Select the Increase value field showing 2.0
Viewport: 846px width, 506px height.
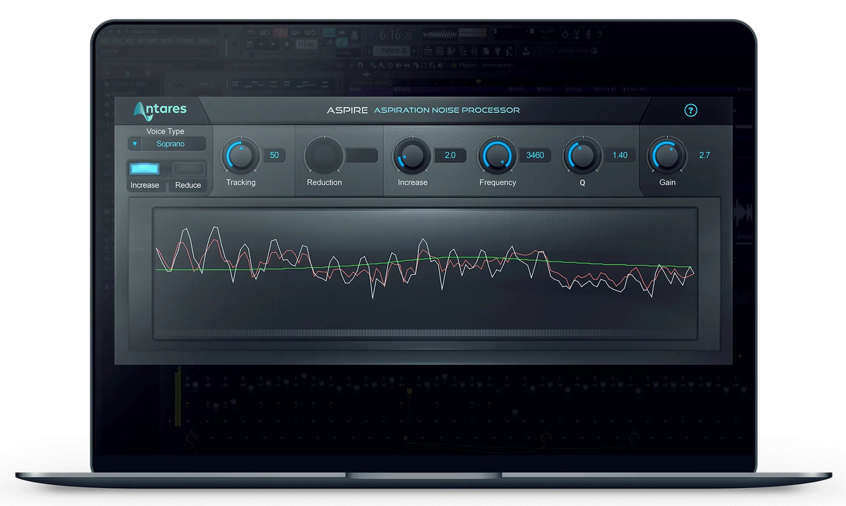[x=450, y=155]
